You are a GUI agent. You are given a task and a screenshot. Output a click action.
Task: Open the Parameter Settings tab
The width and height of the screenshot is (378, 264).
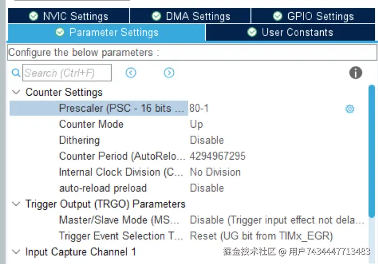(106, 32)
